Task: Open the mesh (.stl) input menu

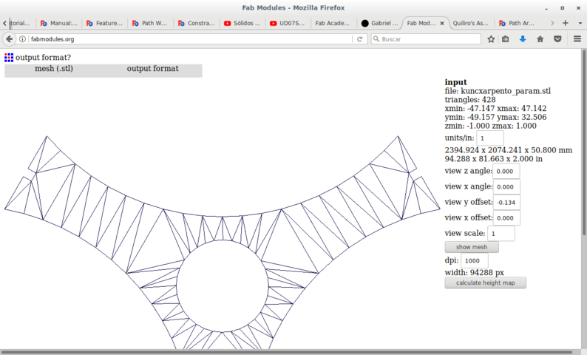Action: pyautogui.click(x=54, y=69)
